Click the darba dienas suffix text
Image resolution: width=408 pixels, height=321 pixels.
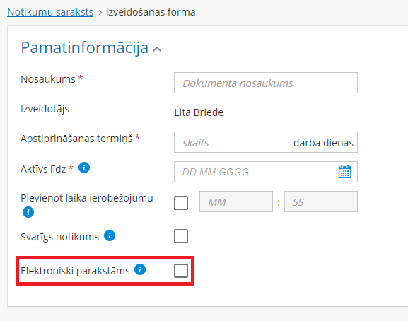(323, 143)
